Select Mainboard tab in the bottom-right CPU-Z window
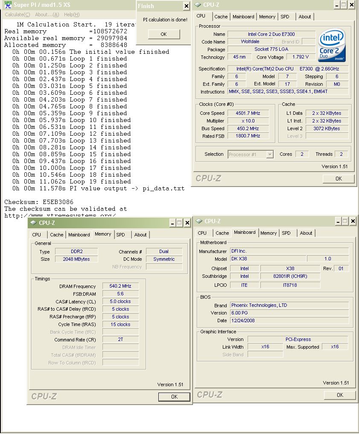The width and height of the screenshot is (359, 434). [x=245, y=233]
